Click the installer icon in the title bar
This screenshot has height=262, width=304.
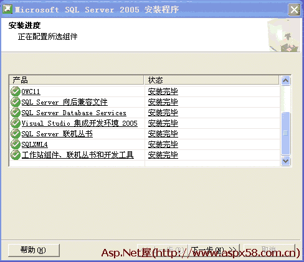pos(7,9)
